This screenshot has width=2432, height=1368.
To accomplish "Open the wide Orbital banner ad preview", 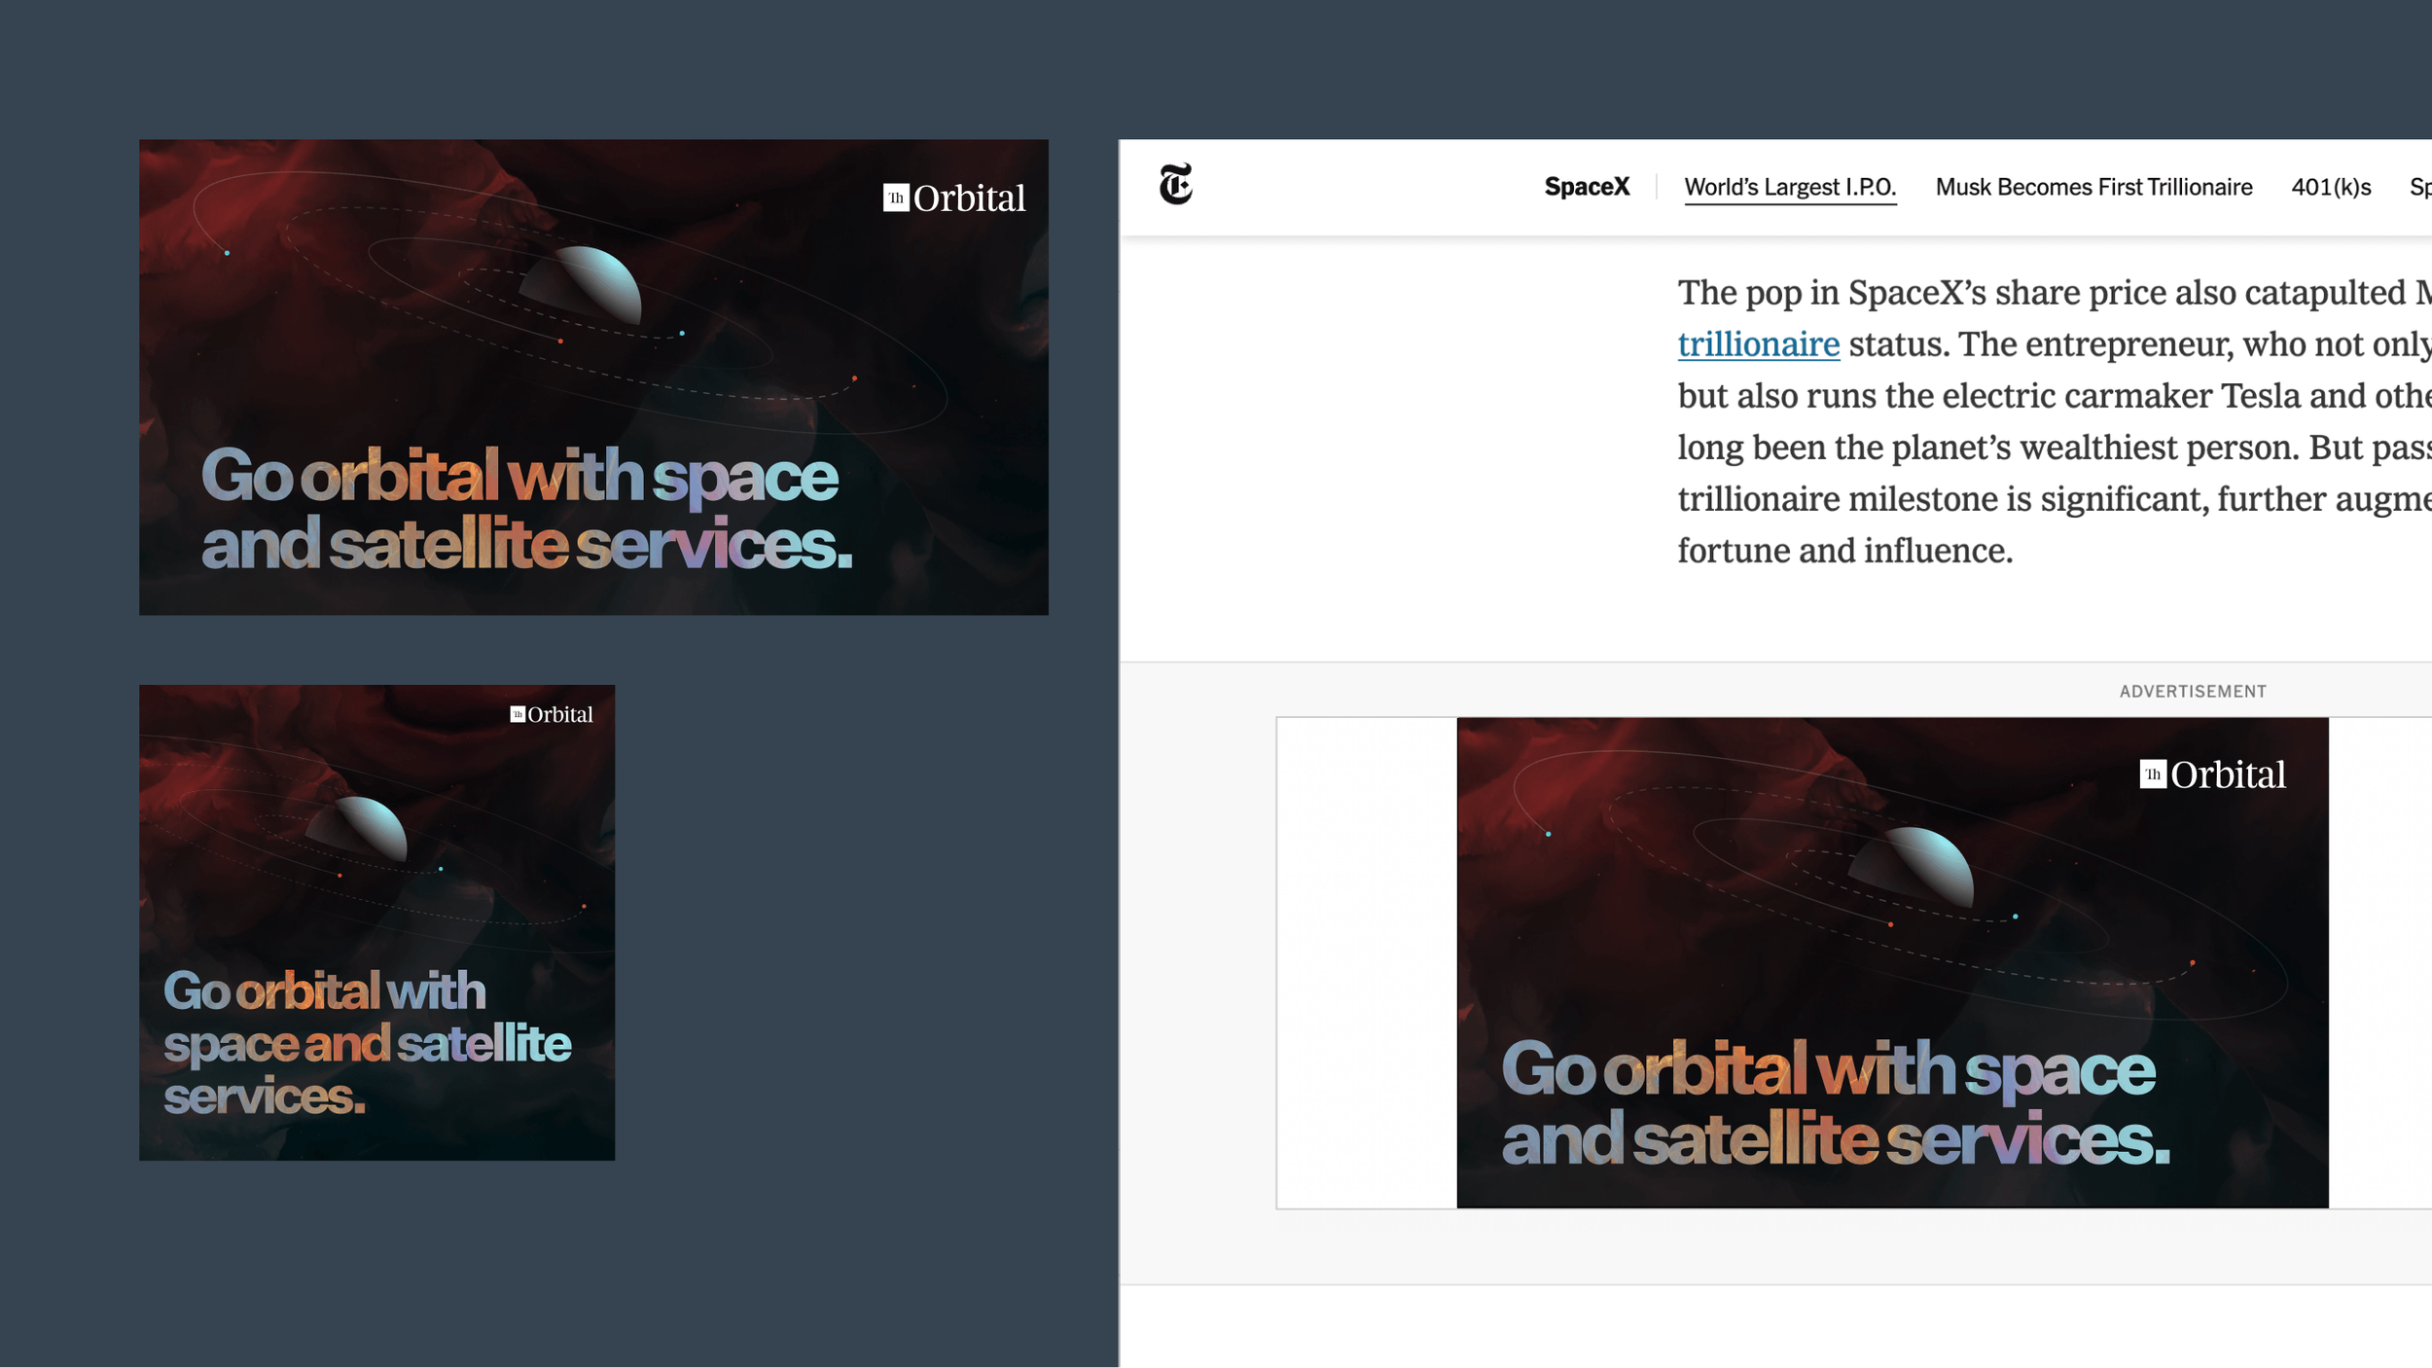I will pos(593,377).
